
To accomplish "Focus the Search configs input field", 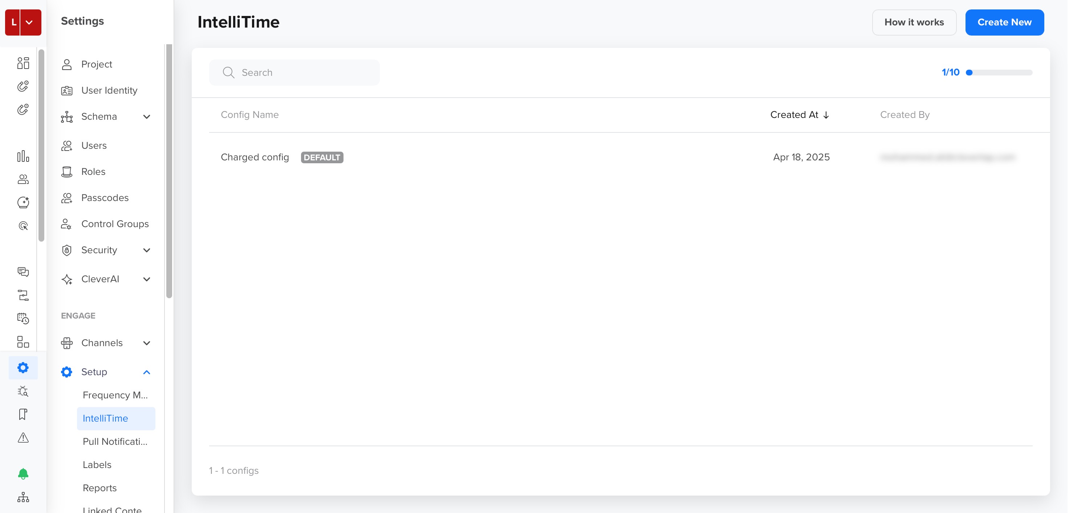I will click(x=294, y=73).
